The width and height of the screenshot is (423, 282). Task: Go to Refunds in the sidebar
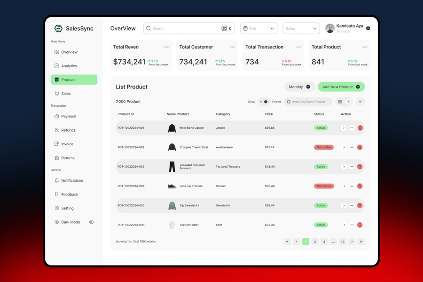click(68, 130)
